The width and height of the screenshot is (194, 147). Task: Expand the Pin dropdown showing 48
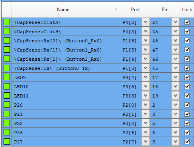[175, 40]
